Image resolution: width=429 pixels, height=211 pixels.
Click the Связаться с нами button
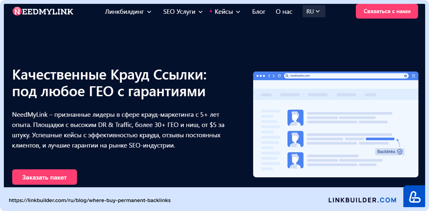(387, 11)
